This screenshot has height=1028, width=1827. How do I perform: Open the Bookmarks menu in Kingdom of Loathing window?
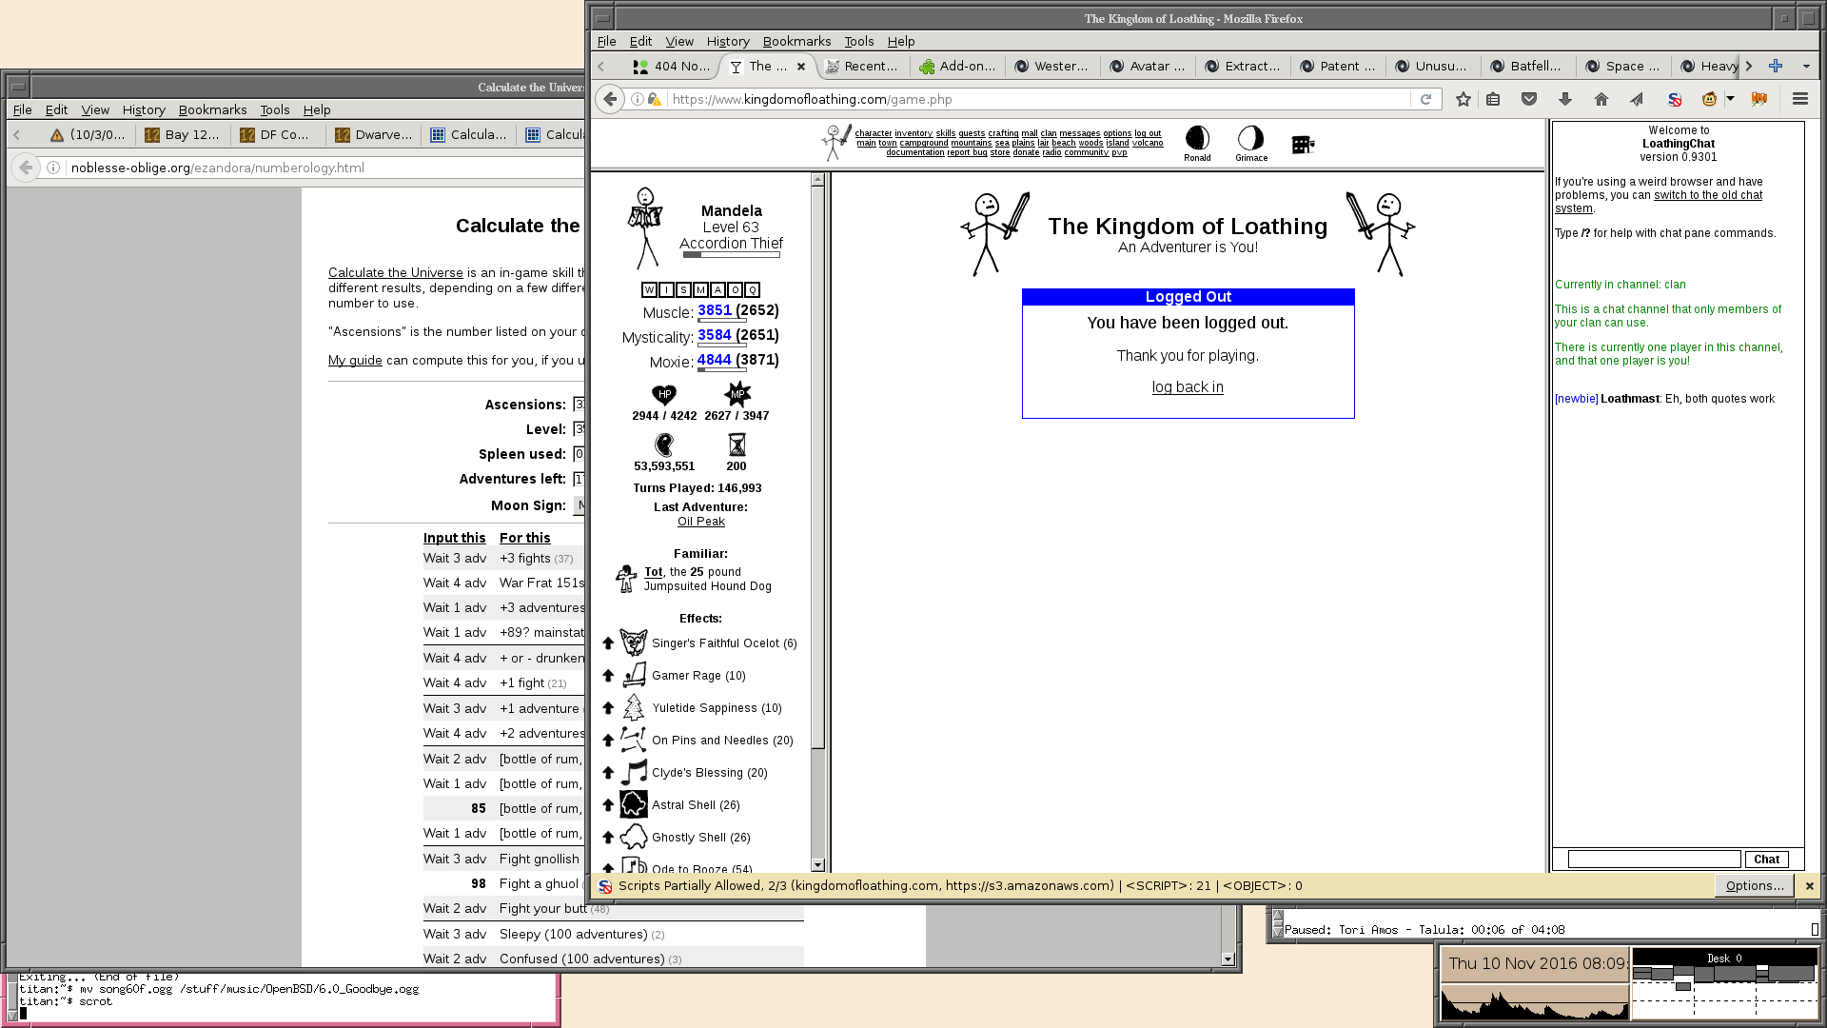(x=796, y=41)
